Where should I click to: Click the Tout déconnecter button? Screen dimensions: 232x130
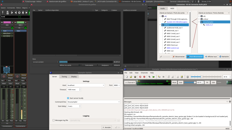click(x=195, y=57)
